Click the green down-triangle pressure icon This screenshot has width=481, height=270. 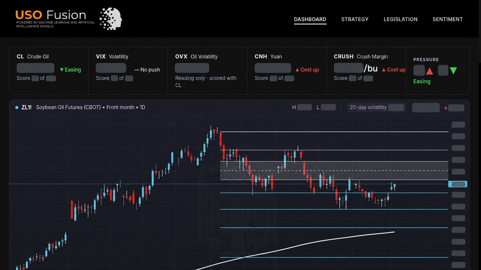pyautogui.click(x=453, y=71)
